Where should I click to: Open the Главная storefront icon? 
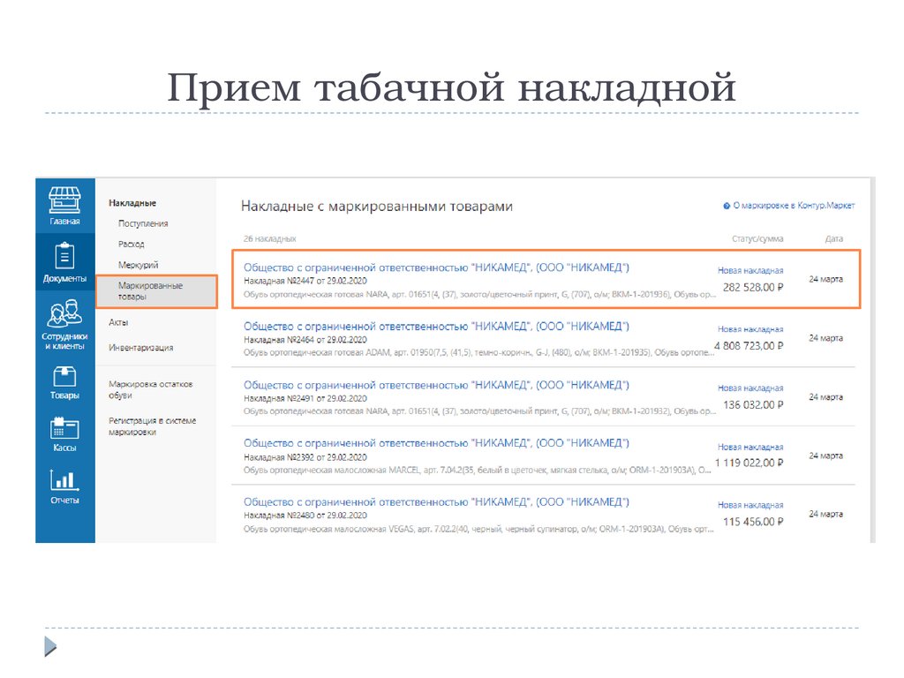pyautogui.click(x=64, y=200)
